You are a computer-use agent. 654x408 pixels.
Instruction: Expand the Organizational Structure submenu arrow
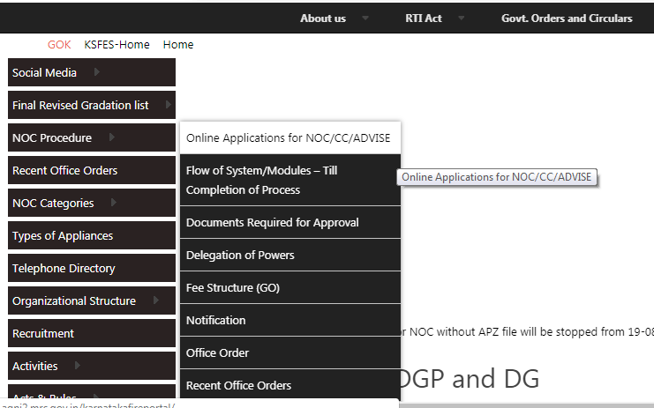click(x=155, y=300)
